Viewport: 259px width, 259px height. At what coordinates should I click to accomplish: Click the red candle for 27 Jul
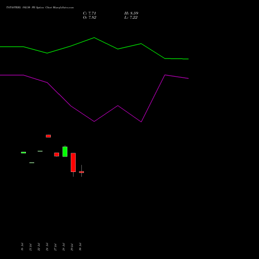pyautogui.click(x=56, y=154)
